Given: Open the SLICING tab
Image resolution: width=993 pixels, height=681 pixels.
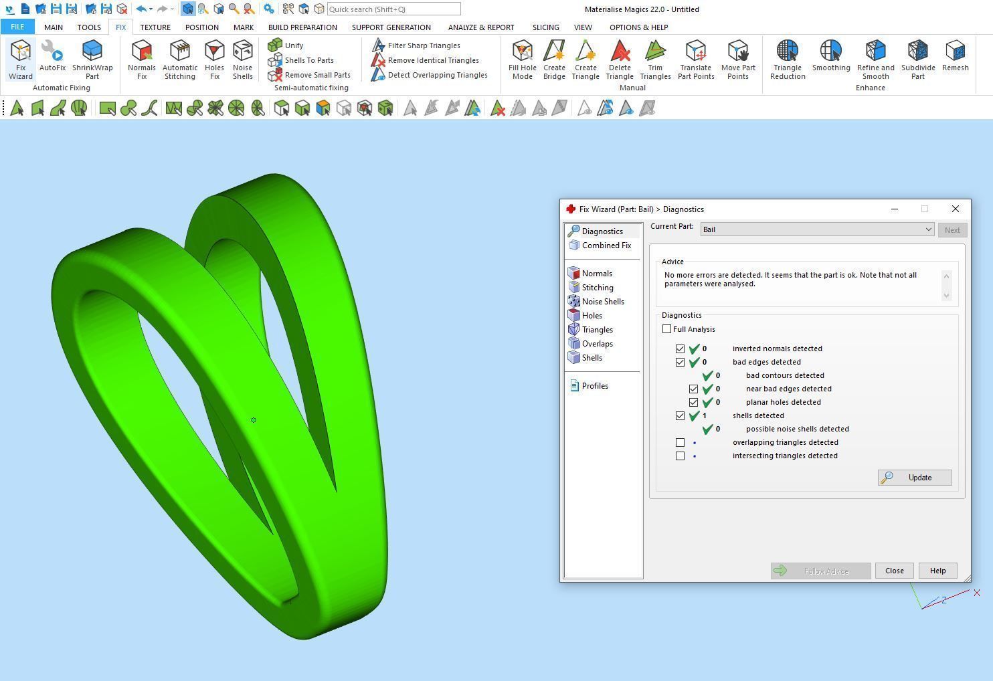Looking at the screenshot, I should [546, 27].
